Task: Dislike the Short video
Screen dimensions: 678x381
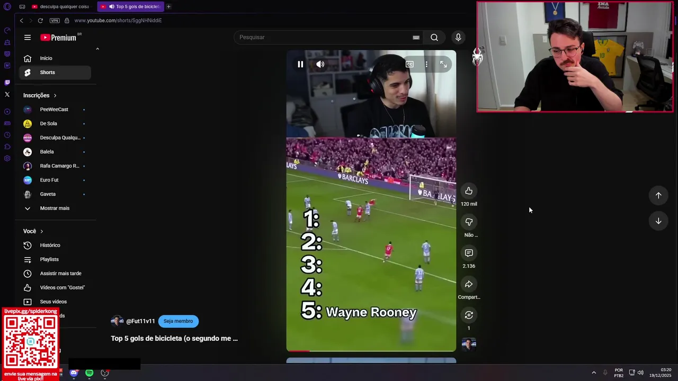Action: (469, 222)
